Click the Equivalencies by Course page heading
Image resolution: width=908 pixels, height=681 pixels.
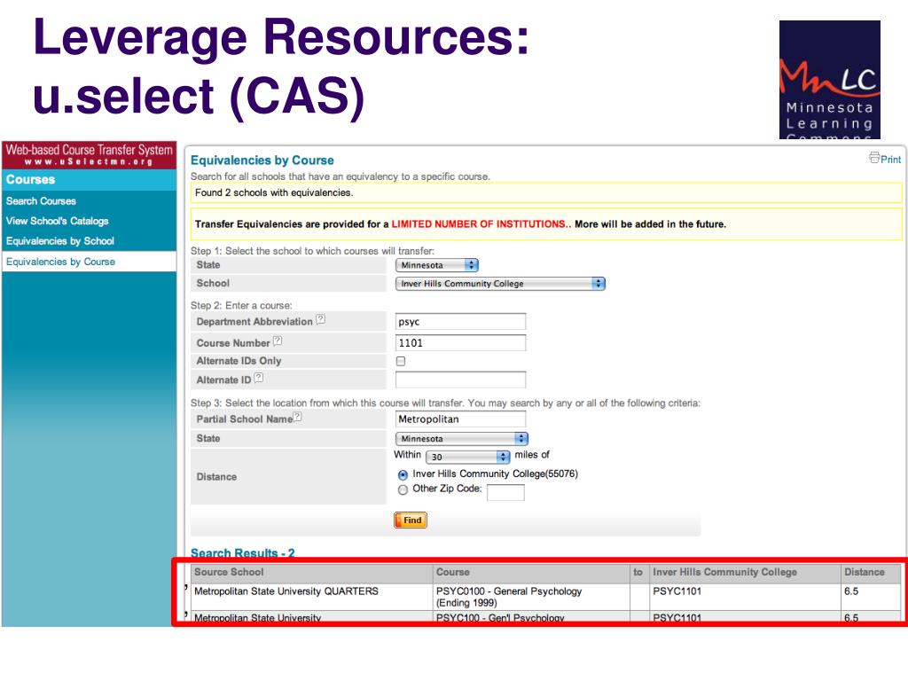pyautogui.click(x=262, y=160)
